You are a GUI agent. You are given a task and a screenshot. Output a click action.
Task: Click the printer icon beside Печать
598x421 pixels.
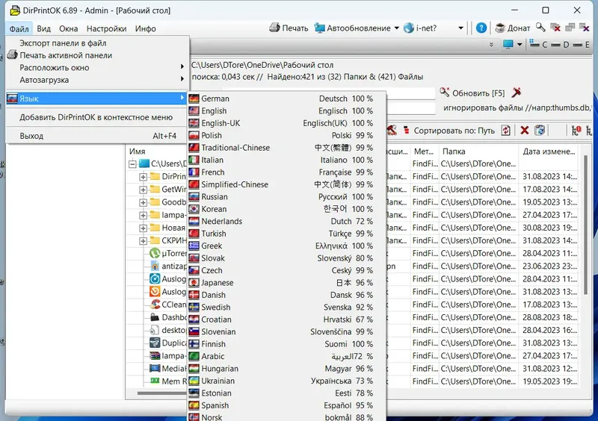pyautogui.click(x=274, y=28)
